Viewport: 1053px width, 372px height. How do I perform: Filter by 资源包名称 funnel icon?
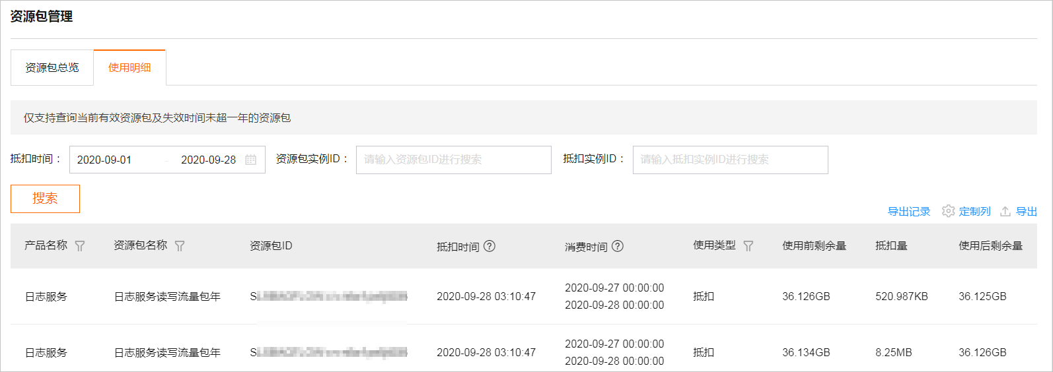[x=180, y=246]
